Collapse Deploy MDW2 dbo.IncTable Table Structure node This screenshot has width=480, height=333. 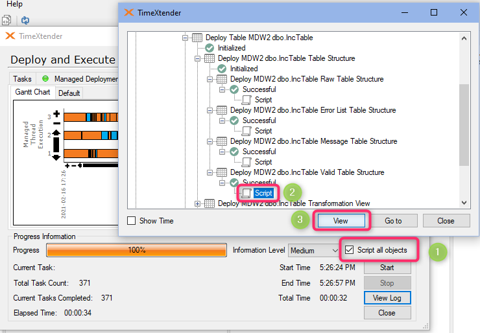[197, 58]
